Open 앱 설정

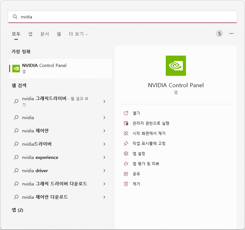139,154
